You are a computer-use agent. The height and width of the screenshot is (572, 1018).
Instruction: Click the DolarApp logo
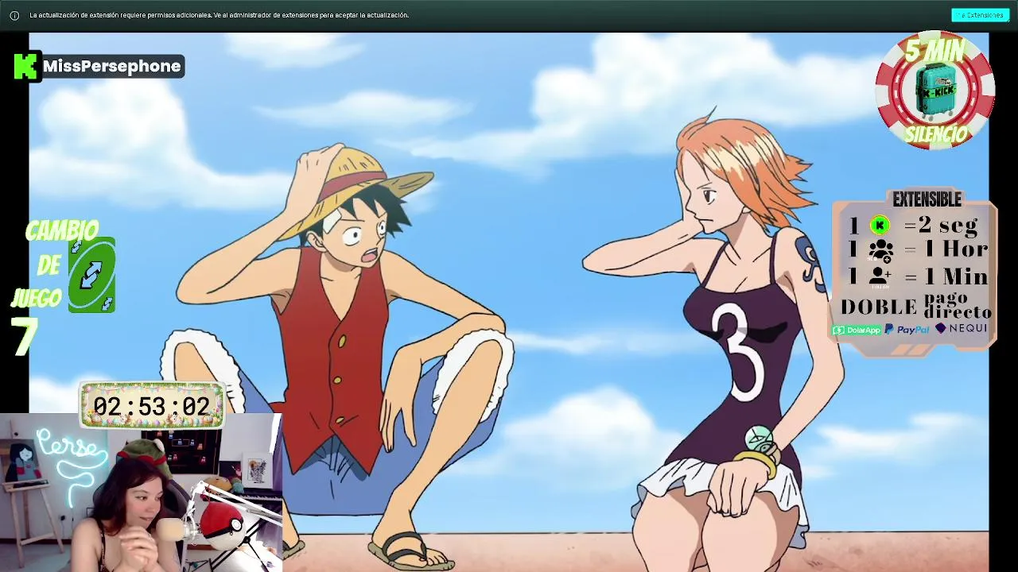pyautogui.click(x=855, y=330)
